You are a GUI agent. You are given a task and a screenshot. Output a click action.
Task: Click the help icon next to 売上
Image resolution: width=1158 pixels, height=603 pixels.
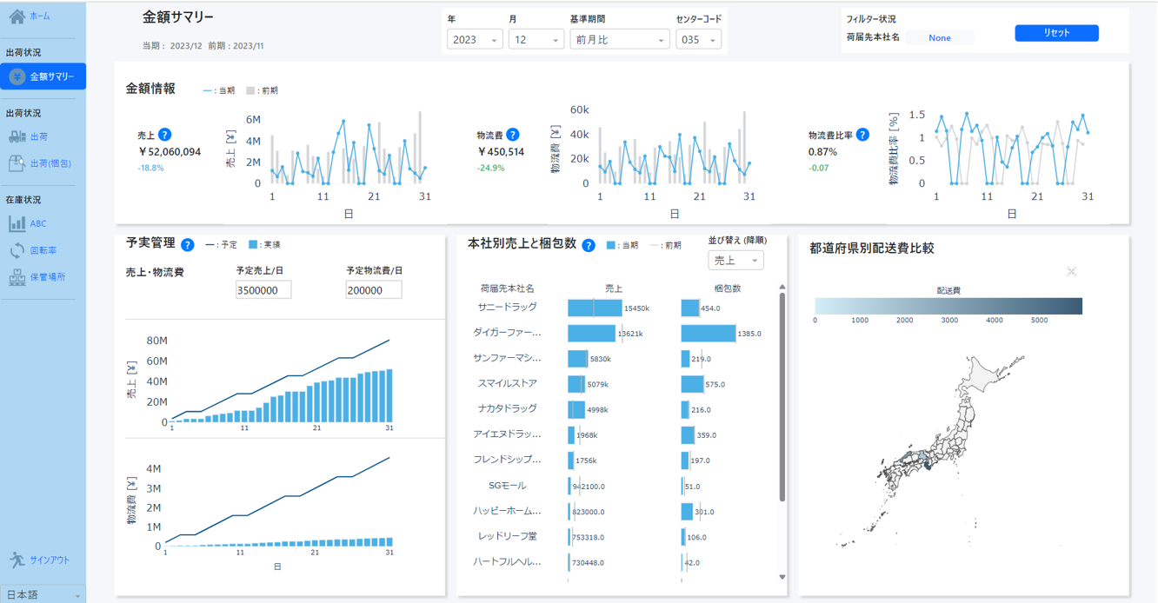[x=165, y=135]
